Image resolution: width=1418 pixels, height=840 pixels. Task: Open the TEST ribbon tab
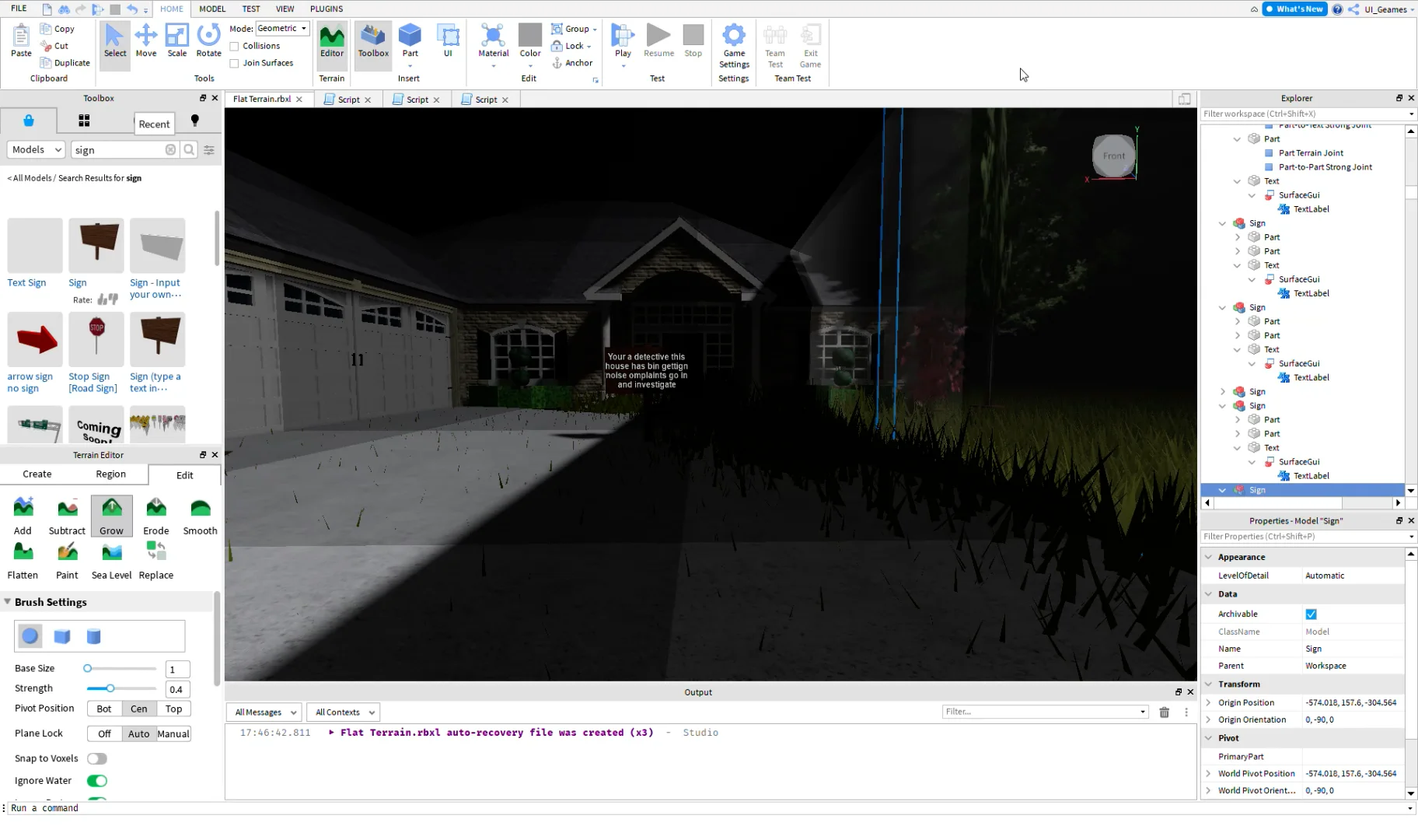pyautogui.click(x=250, y=9)
